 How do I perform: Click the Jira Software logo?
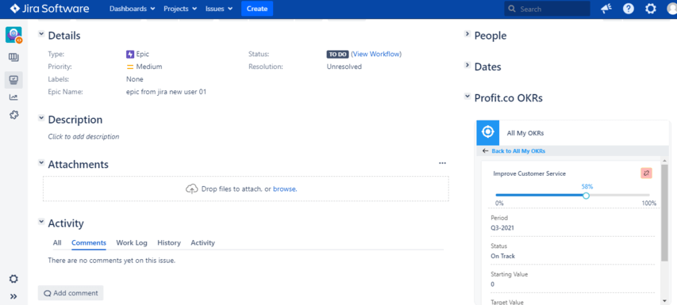coord(49,9)
